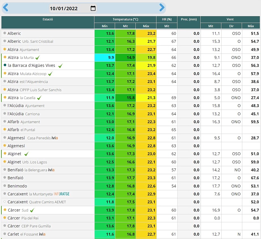Click the ivia logo on Benifaió la Belenguera
Image resolution: width=261 pixels, height=239 pixels.
(51, 170)
